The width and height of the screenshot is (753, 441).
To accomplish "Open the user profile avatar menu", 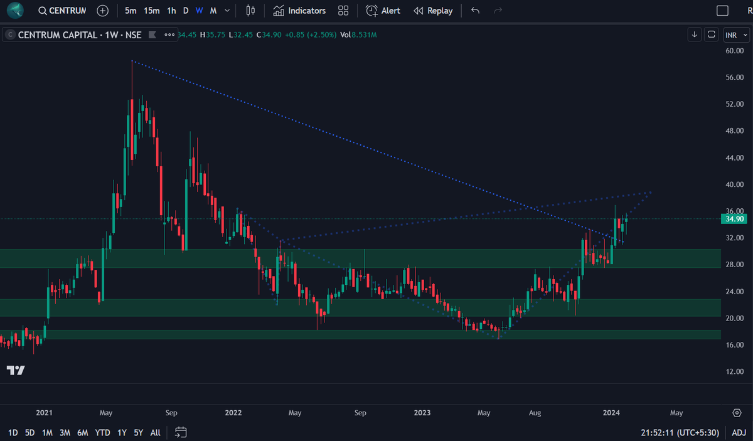I will pyautogui.click(x=16, y=10).
